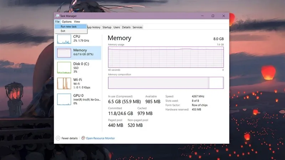The image size is (285, 160).
Task: Select the GPU 0 performance entry
Action: click(x=78, y=99)
